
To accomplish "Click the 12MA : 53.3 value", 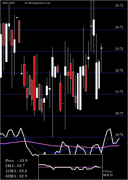I will point(16,171).
